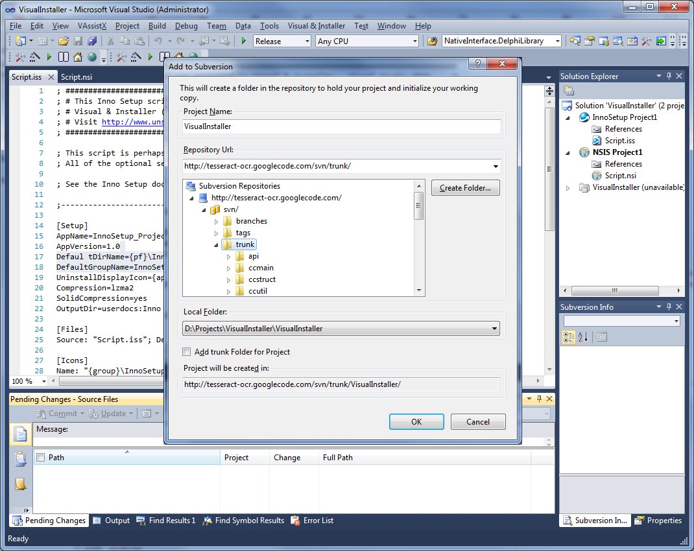The width and height of the screenshot is (694, 551).
Task: Expand the branches folder node
Action: [x=217, y=221]
